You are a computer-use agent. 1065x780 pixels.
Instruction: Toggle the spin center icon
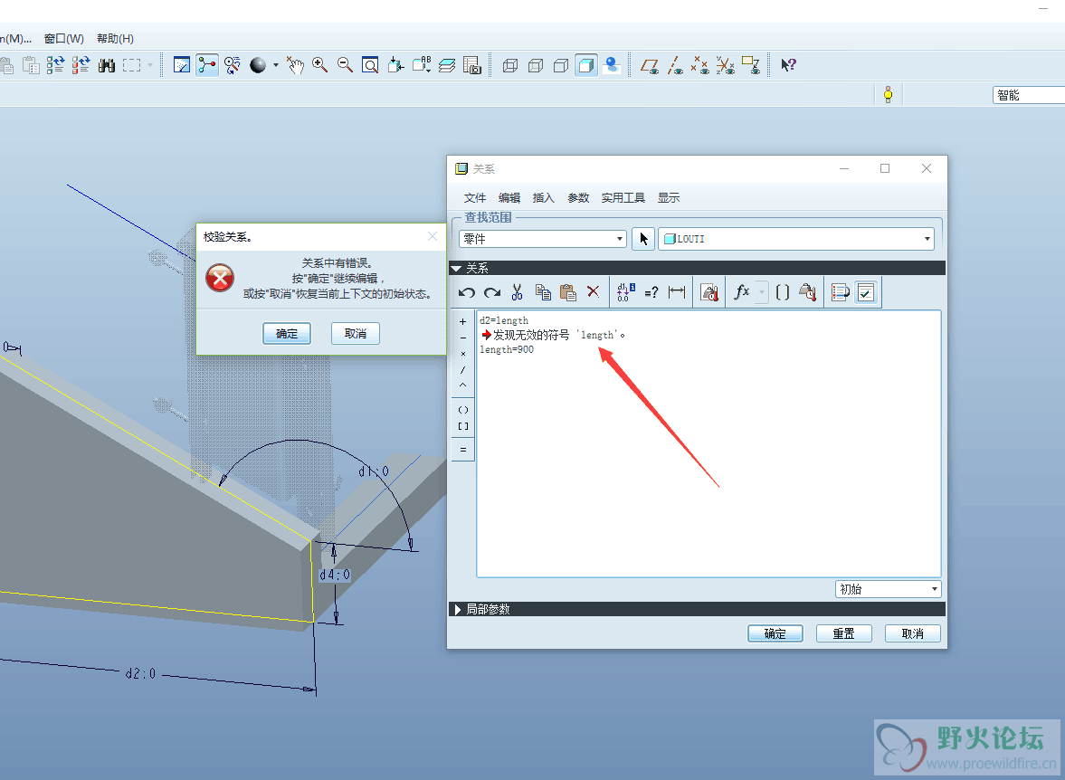coord(207,65)
